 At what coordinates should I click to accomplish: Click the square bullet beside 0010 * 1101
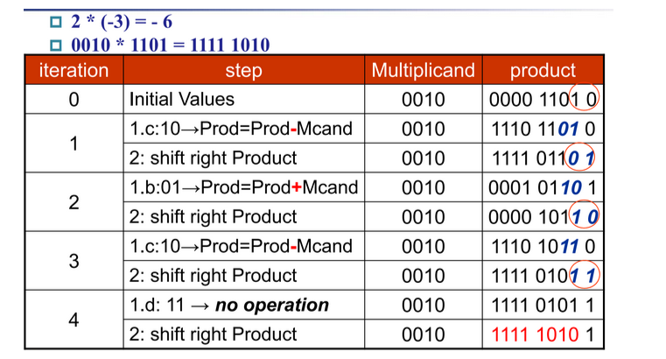(x=56, y=45)
